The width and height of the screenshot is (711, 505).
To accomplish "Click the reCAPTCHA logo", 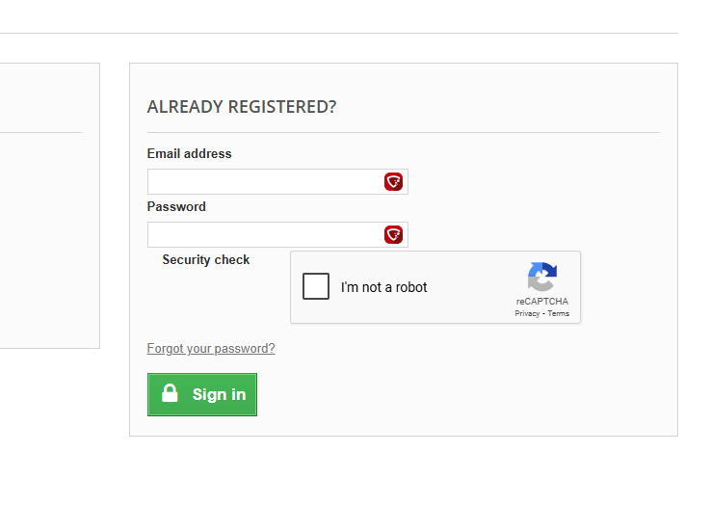I will coord(541,277).
